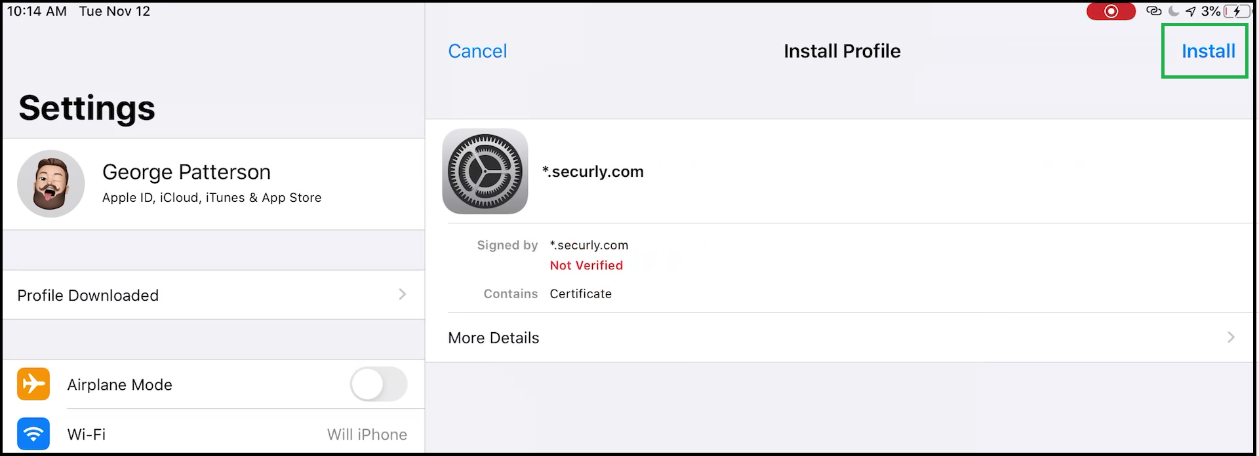Tap the Wi-Fi blue icon
The width and height of the screenshot is (1259, 456).
point(33,434)
